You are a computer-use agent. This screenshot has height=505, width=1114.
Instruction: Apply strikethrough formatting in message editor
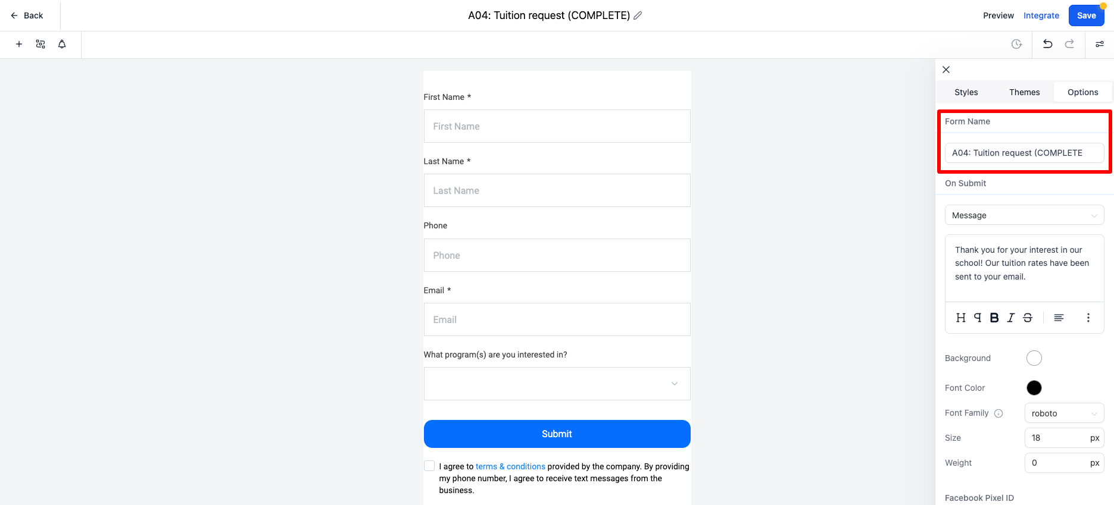pos(1028,318)
